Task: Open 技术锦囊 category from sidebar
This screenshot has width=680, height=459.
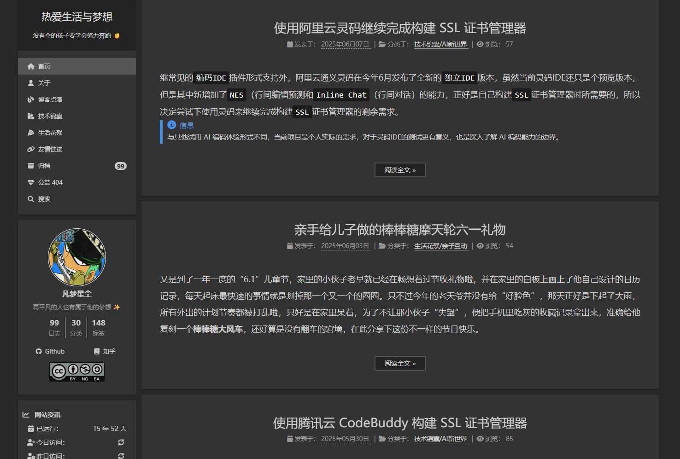Action: 49,116
